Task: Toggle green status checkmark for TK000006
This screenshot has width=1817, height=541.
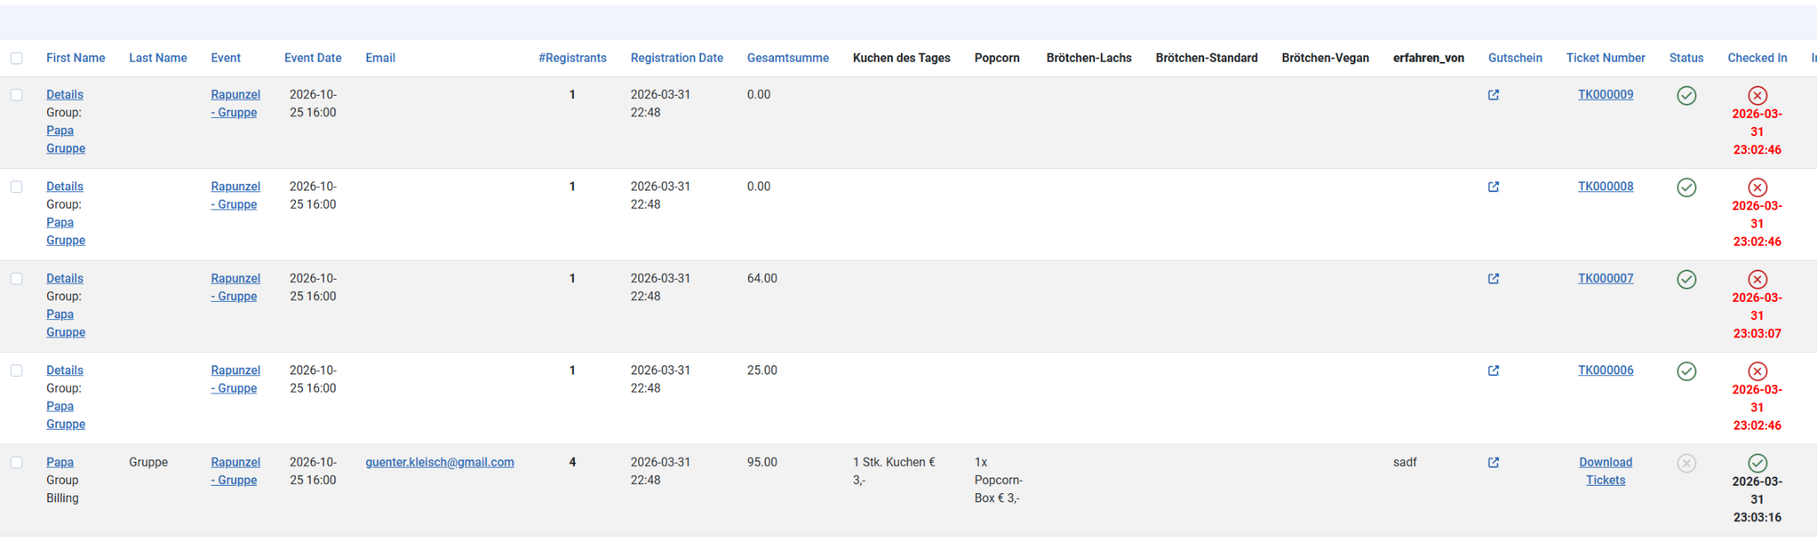Action: tap(1687, 371)
